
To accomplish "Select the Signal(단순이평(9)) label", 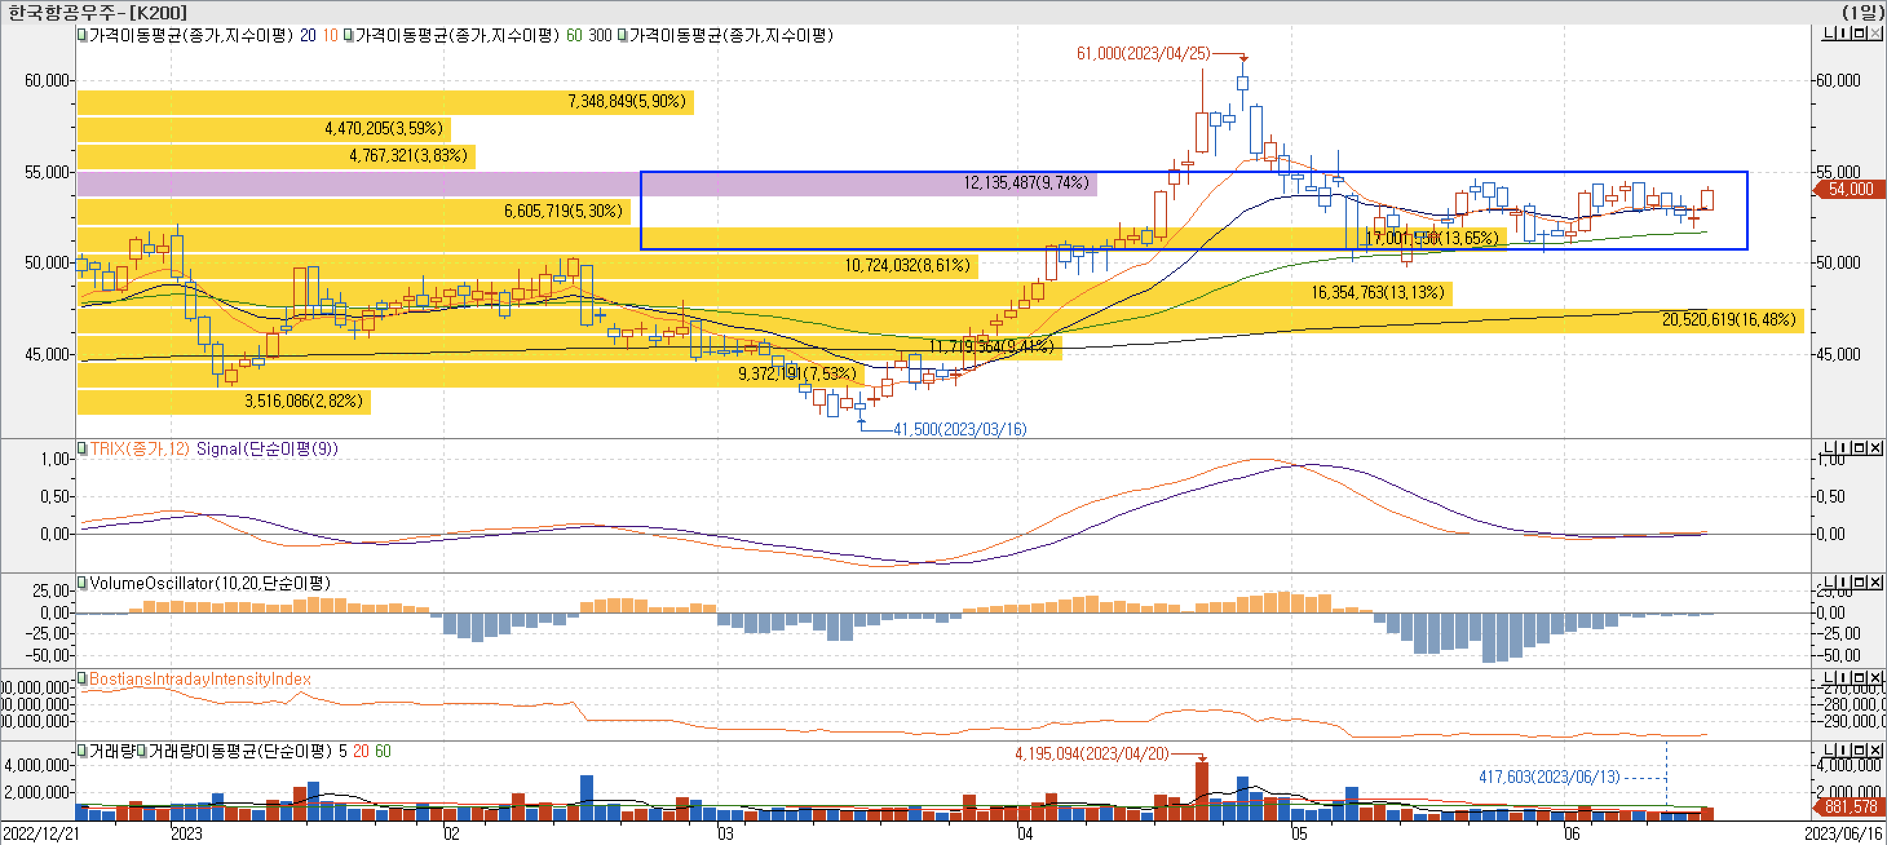I will [267, 448].
